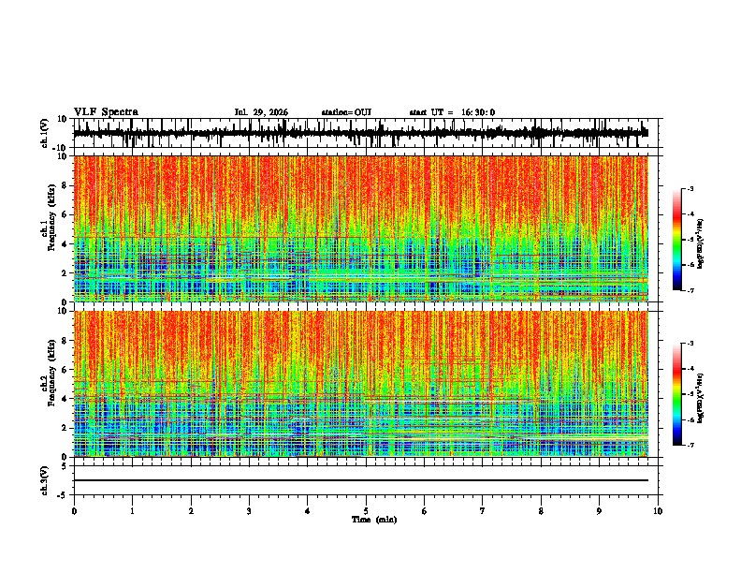Click the '4' kHz tick on ch.1 spectrogram
741x573 pixels.
65,244
